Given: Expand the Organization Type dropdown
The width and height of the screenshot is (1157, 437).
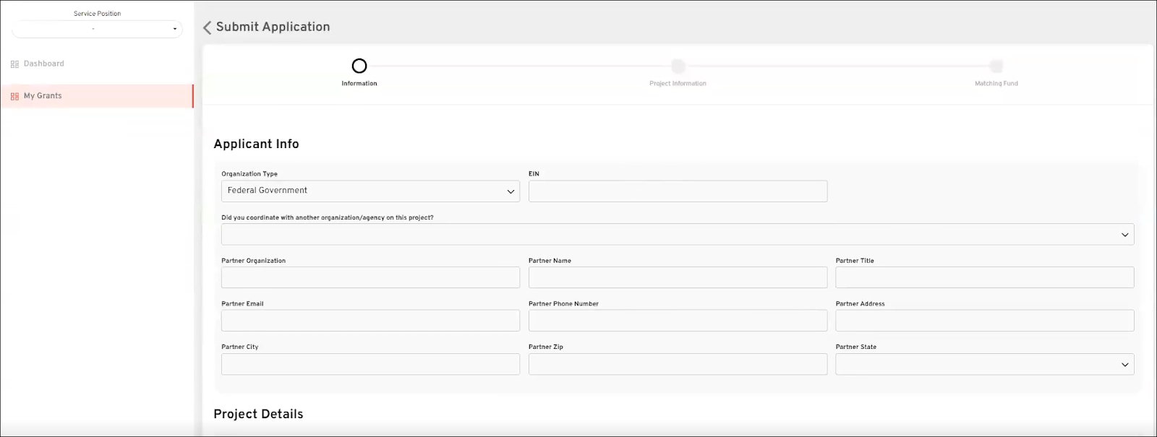Looking at the screenshot, I should click(370, 191).
